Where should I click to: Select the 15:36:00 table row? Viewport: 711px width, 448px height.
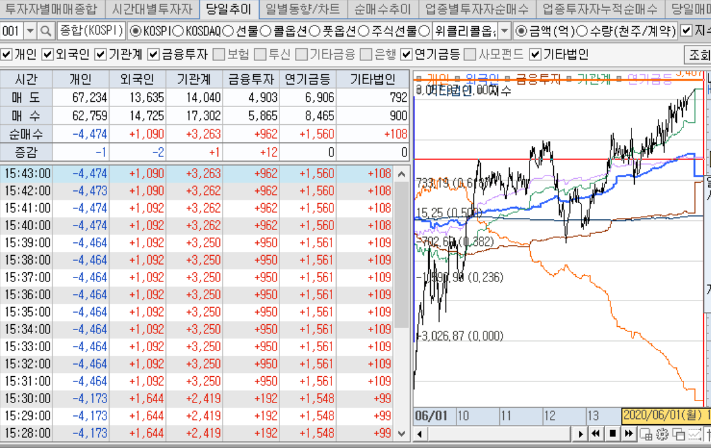(x=197, y=295)
